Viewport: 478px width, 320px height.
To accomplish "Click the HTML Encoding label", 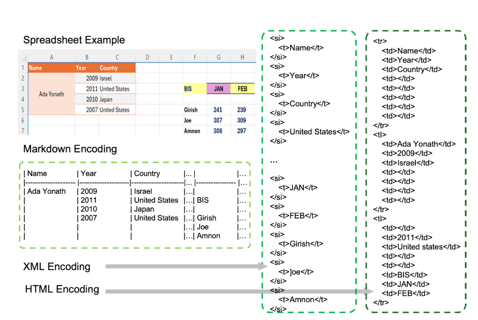I will 61,290.
